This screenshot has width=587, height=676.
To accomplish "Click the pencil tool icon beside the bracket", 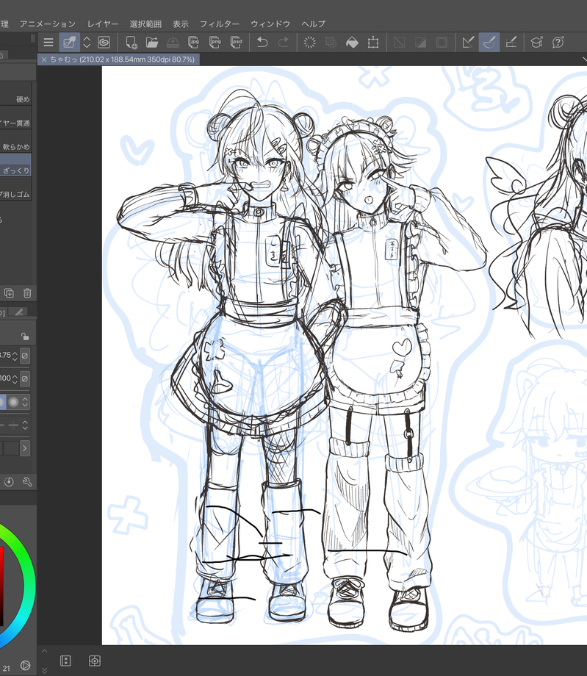I will point(19,312).
